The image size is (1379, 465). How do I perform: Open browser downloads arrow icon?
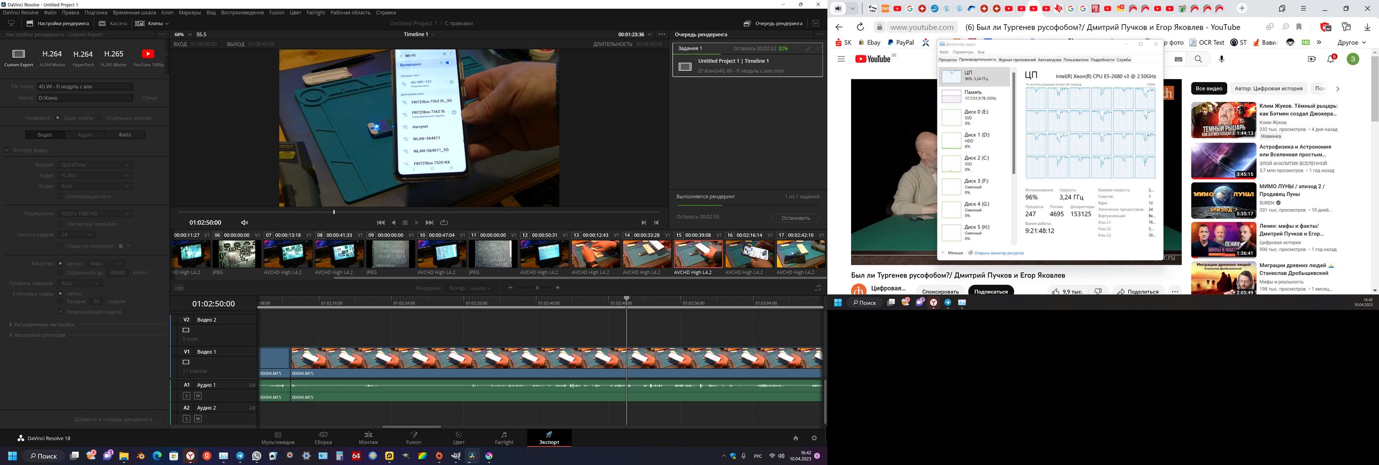pos(1367,27)
